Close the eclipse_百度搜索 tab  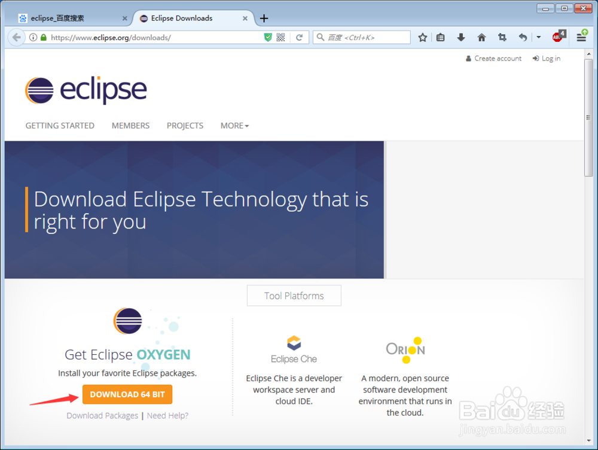[x=125, y=19]
